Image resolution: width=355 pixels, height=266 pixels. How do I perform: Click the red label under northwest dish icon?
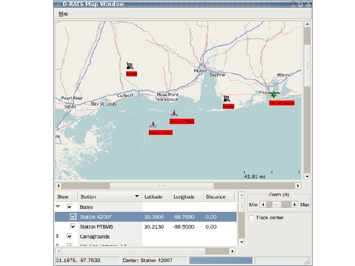pyautogui.click(x=132, y=74)
